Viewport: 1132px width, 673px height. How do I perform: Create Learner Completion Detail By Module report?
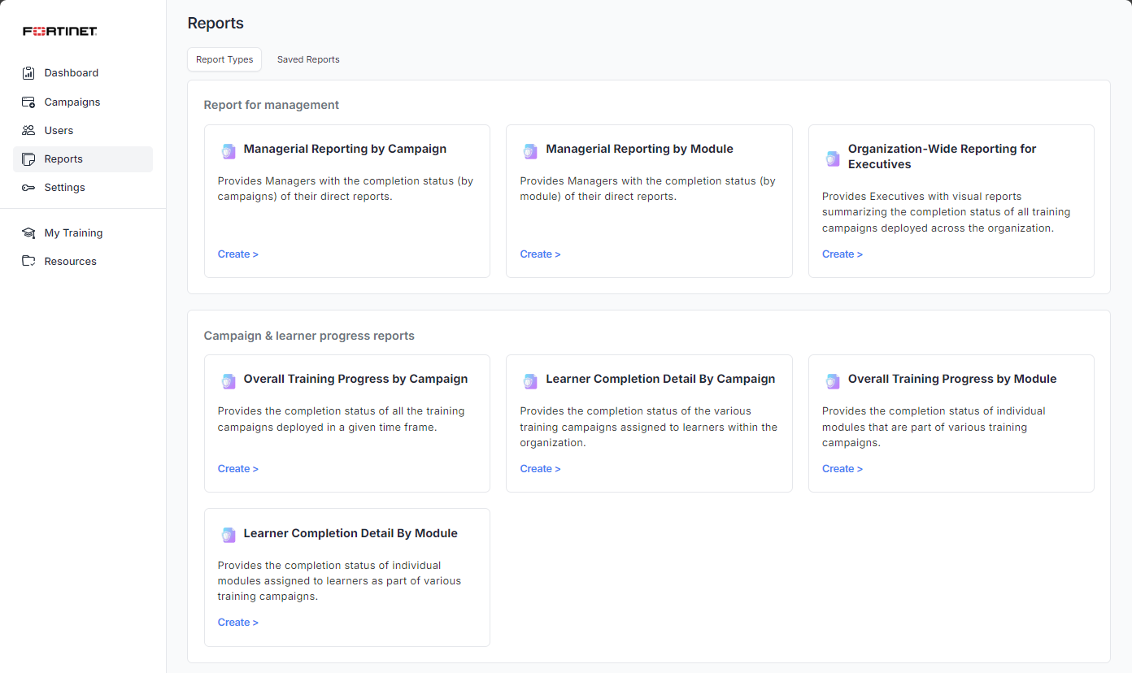click(x=238, y=623)
